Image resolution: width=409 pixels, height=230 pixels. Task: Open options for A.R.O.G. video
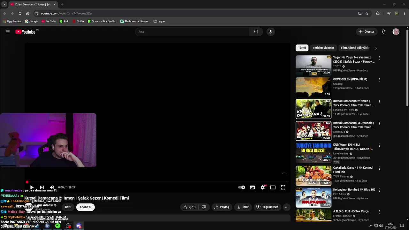tap(380, 212)
